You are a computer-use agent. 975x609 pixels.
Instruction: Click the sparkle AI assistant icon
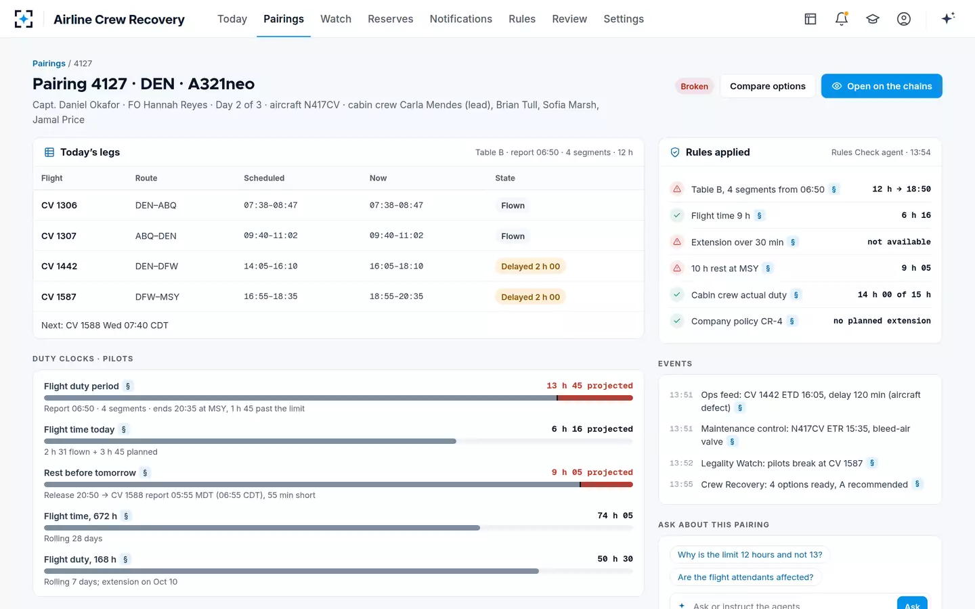[x=948, y=18]
